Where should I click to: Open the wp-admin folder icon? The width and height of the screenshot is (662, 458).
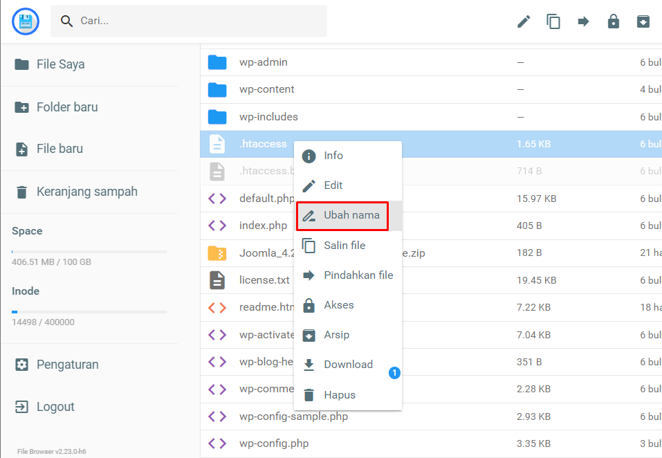pyautogui.click(x=217, y=62)
